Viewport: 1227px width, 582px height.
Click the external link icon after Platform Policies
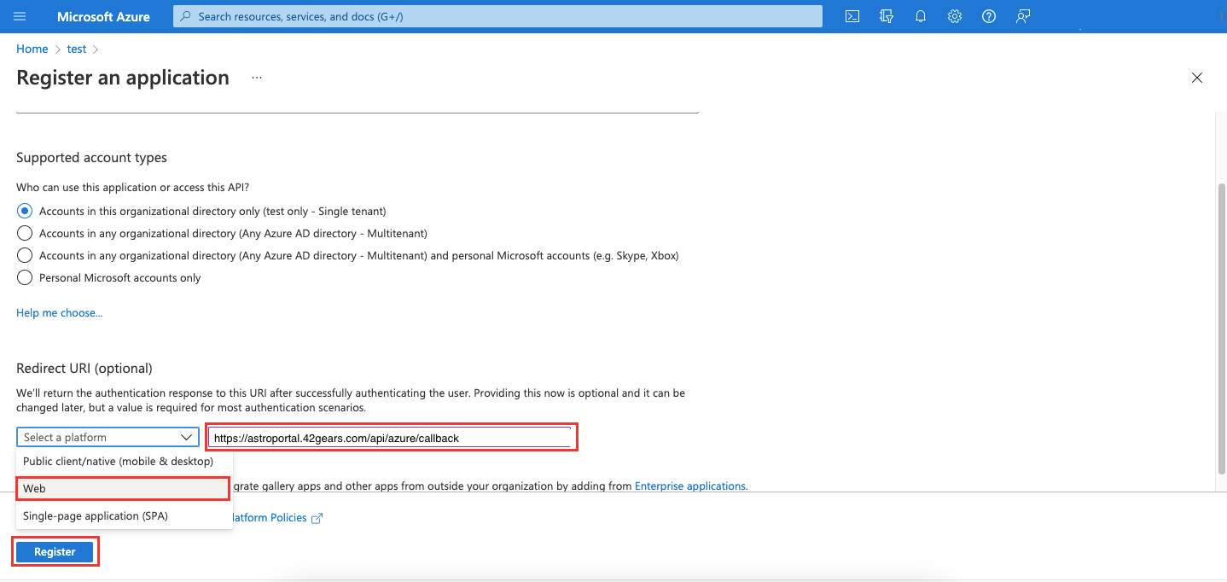coord(317,518)
